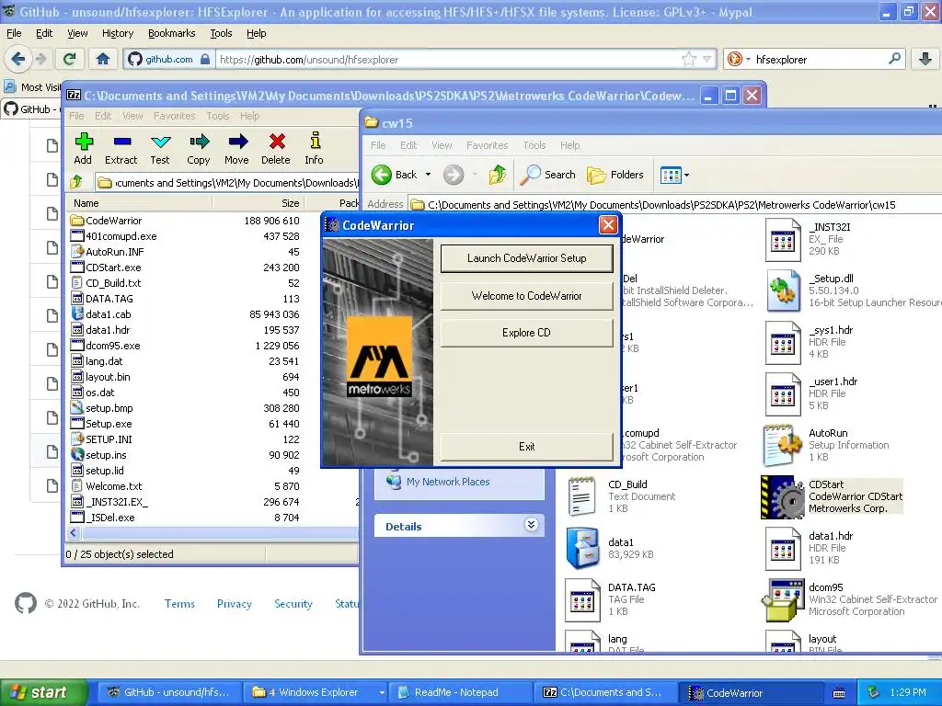The image size is (942, 706).
Task: Click the Up folder icon in cw15 window
Action: pos(497,175)
